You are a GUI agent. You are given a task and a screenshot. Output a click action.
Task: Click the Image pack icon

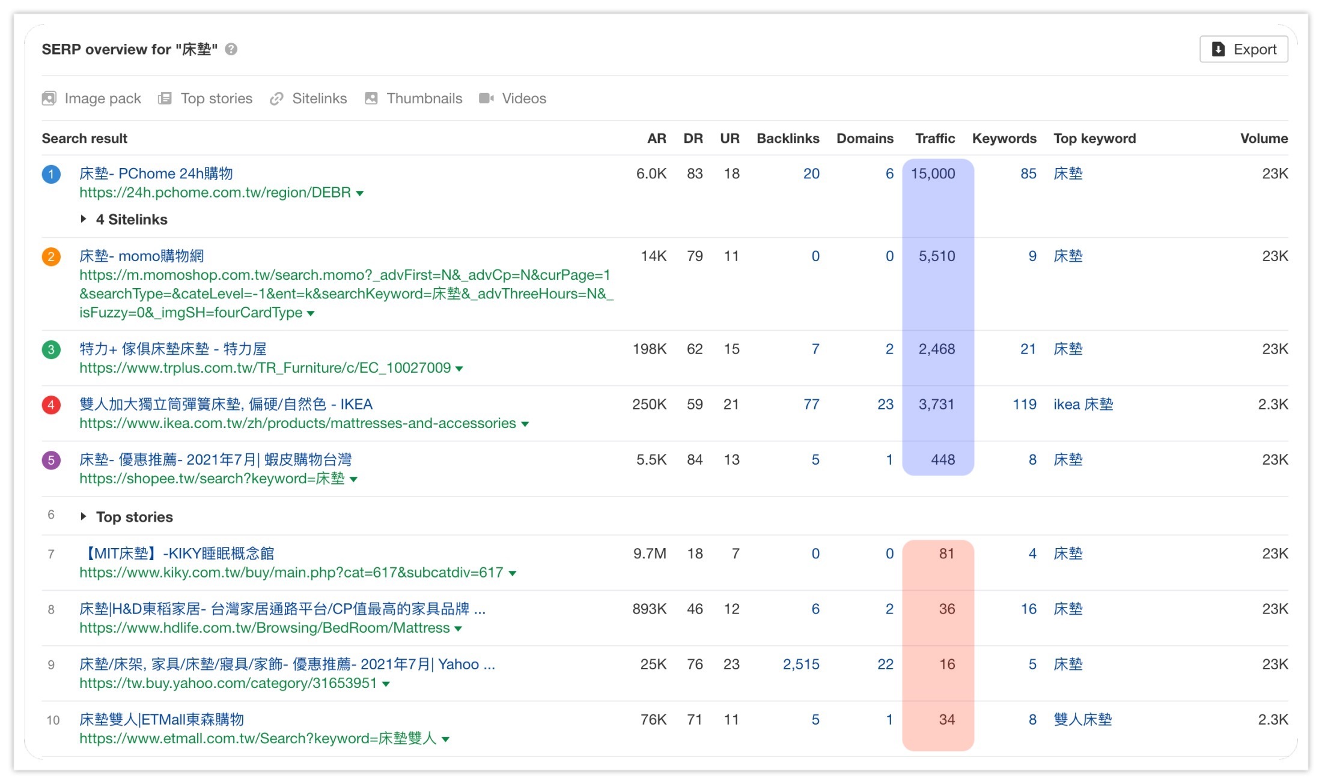(x=49, y=98)
